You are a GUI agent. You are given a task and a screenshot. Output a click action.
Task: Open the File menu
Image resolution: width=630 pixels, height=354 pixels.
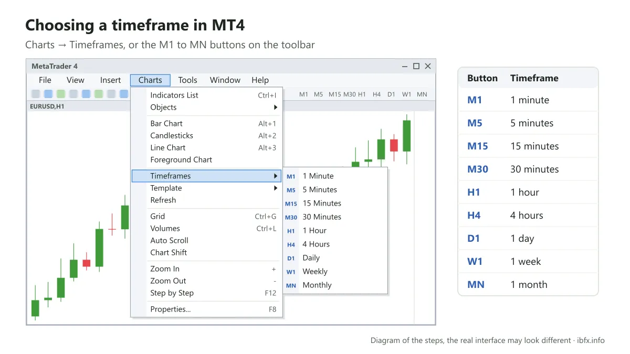(x=45, y=80)
